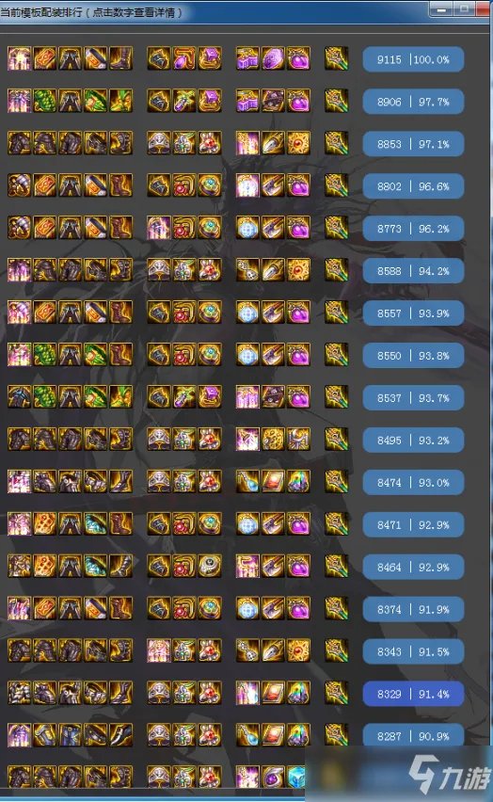Viewport: 493px width, 802px height.
Task: Select the blue orb icon in 8773 row
Action: [247, 228]
